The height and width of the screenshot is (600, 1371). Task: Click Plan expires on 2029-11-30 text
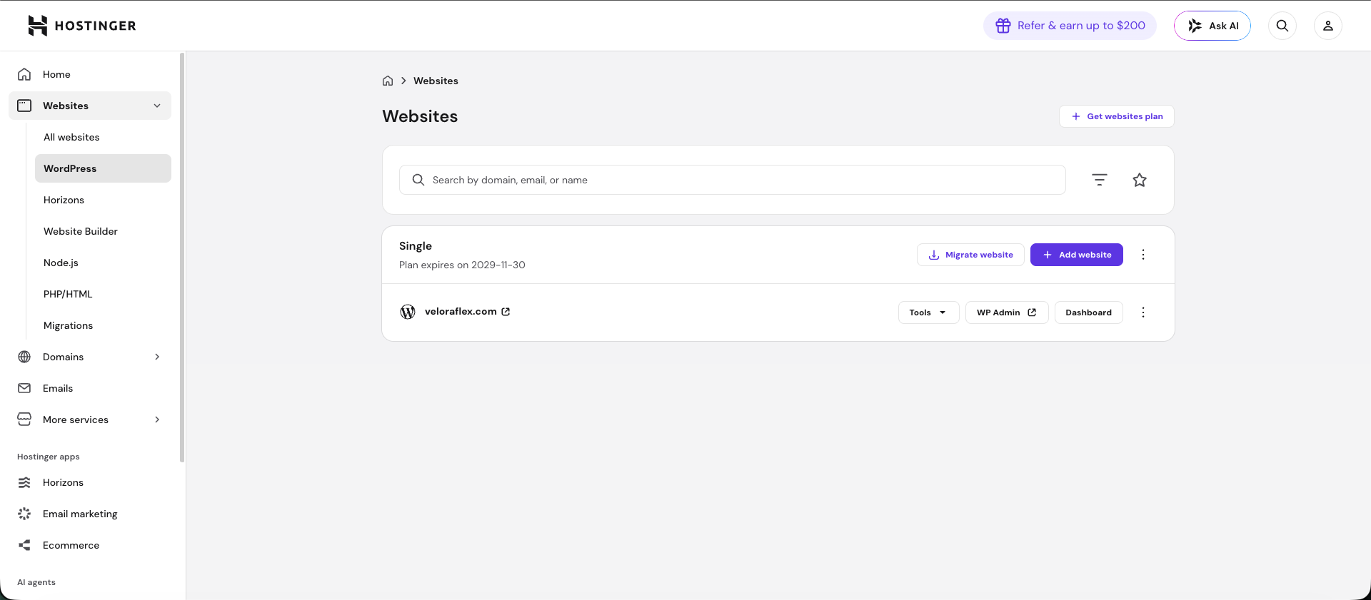(x=462, y=265)
